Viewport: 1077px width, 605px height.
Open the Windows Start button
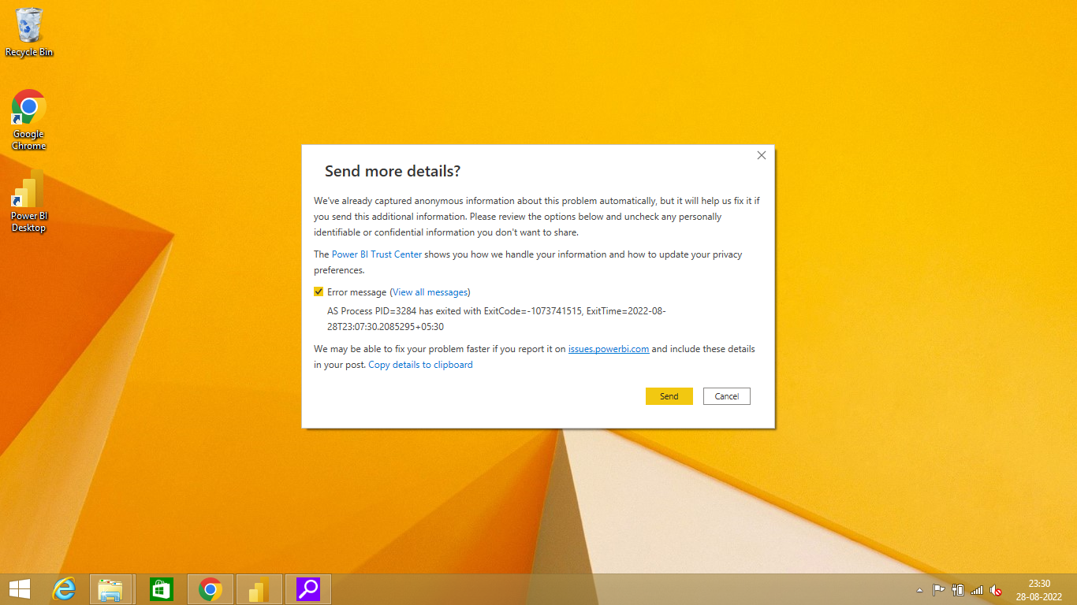(x=19, y=589)
